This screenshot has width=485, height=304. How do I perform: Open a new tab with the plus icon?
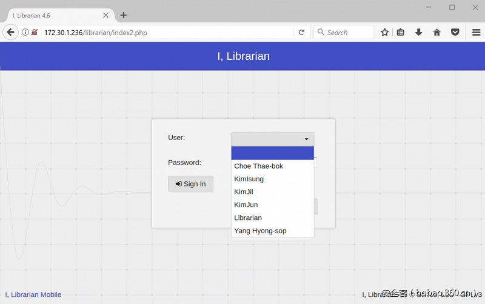point(124,15)
